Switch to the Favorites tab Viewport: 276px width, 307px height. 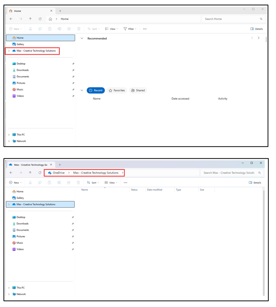[x=117, y=91]
